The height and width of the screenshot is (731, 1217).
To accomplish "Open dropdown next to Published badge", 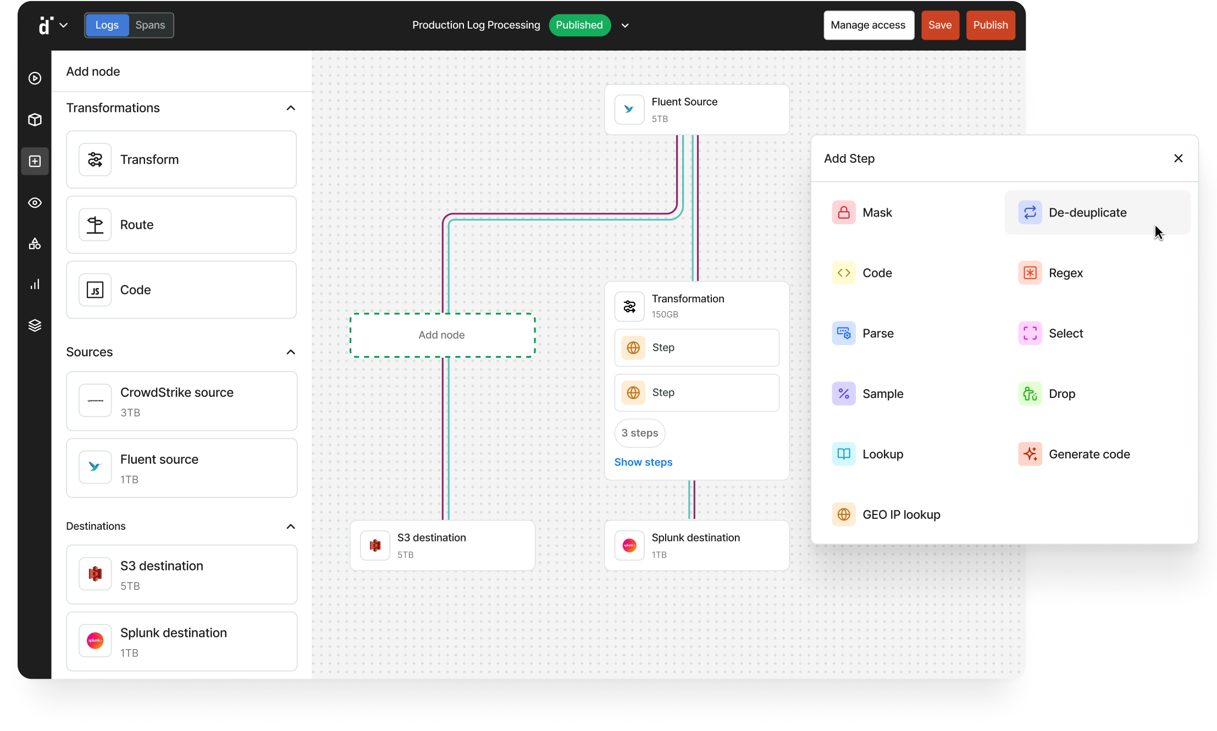I will pyautogui.click(x=625, y=26).
